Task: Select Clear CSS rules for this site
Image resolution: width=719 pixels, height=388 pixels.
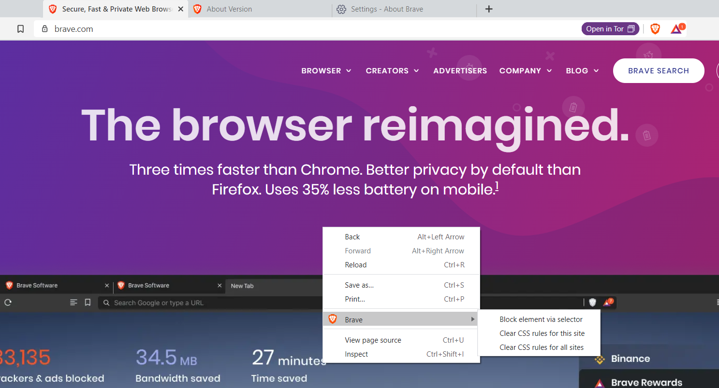Action: [539, 333]
